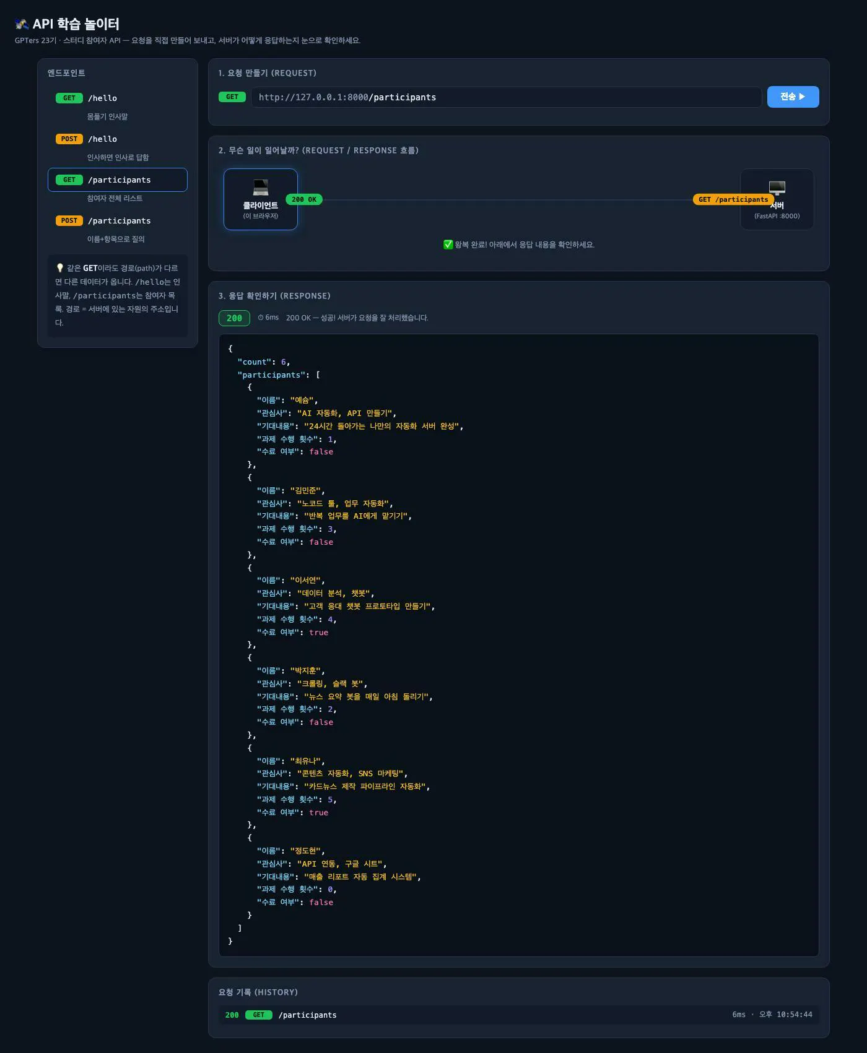Click the green checkmark icon next to 왕복 완료
The width and height of the screenshot is (867, 1053).
pyautogui.click(x=448, y=245)
